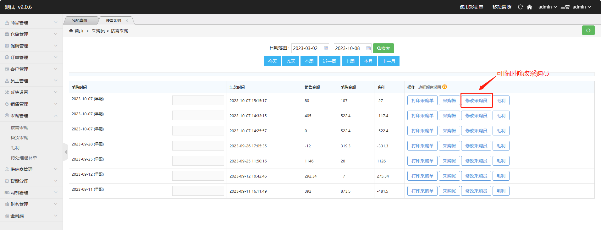This screenshot has width=601, height=230.
Task: Switch to 我的桌面 tab
Action: (x=79, y=21)
